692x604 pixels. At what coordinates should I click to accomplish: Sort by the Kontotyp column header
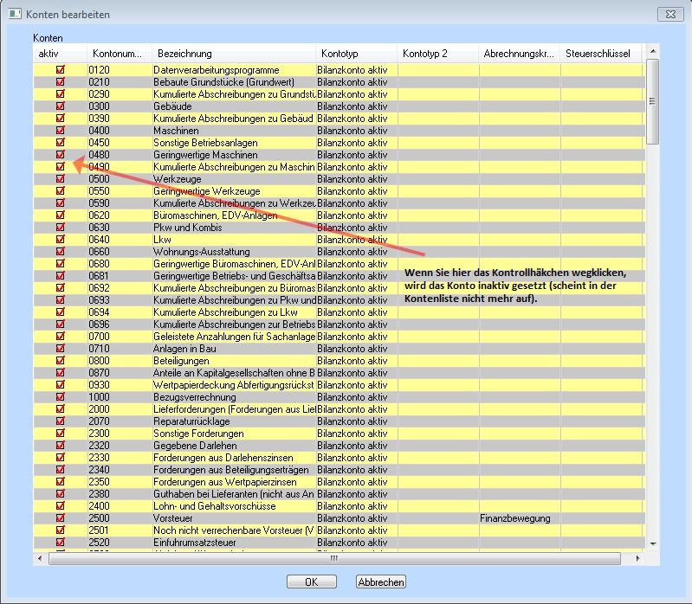pyautogui.click(x=355, y=54)
